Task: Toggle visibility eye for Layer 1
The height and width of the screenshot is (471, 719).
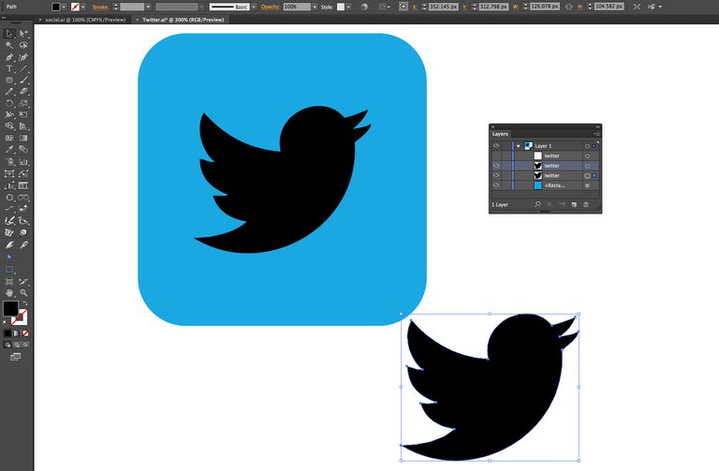Action: click(x=495, y=146)
